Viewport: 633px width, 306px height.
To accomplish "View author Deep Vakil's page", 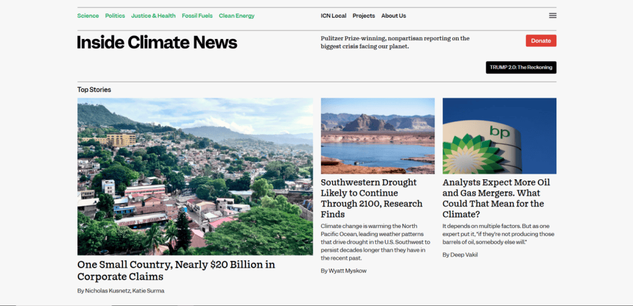I will (464, 255).
